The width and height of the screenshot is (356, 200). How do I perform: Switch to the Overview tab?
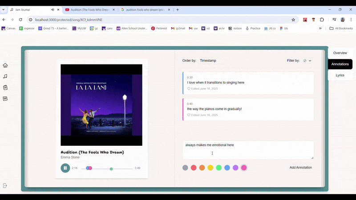pyautogui.click(x=340, y=53)
